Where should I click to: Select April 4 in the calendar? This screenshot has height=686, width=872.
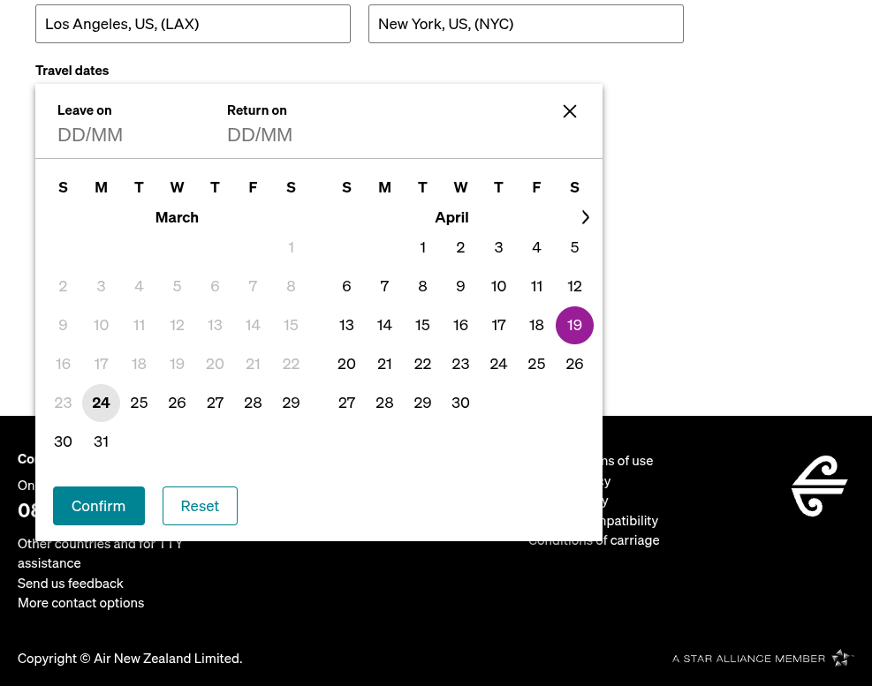[536, 247]
